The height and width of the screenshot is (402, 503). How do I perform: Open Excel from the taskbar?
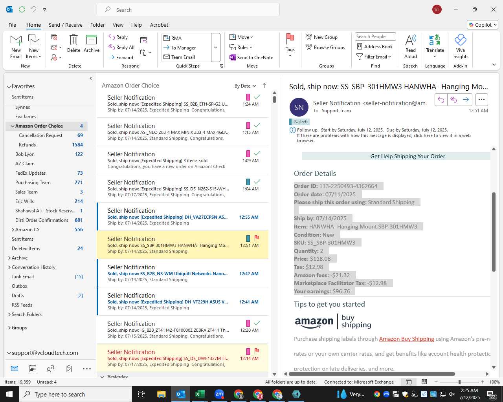point(200,394)
